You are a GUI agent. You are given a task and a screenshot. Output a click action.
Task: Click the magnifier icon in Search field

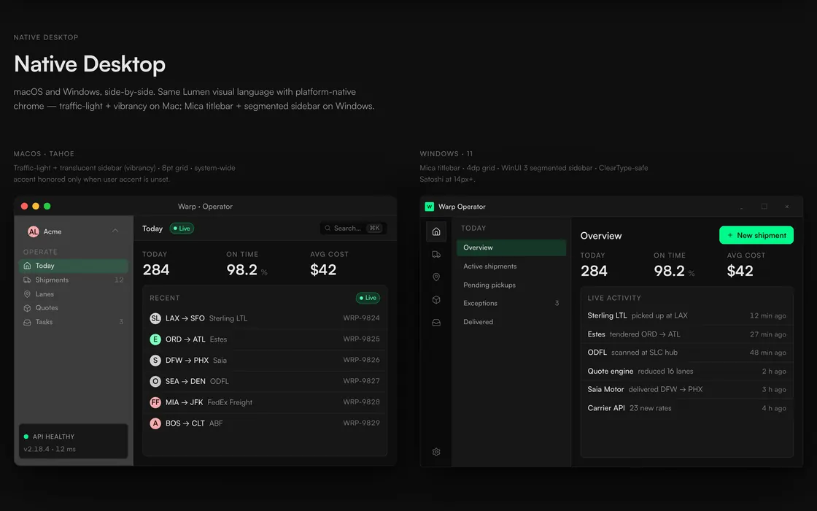click(328, 228)
